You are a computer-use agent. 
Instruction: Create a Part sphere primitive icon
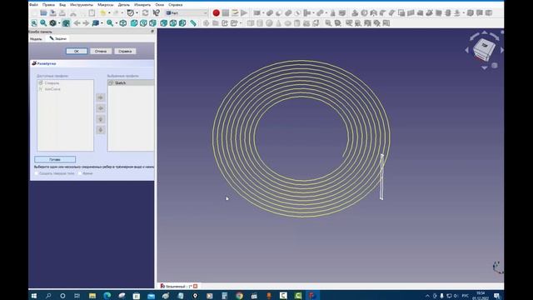point(269,23)
